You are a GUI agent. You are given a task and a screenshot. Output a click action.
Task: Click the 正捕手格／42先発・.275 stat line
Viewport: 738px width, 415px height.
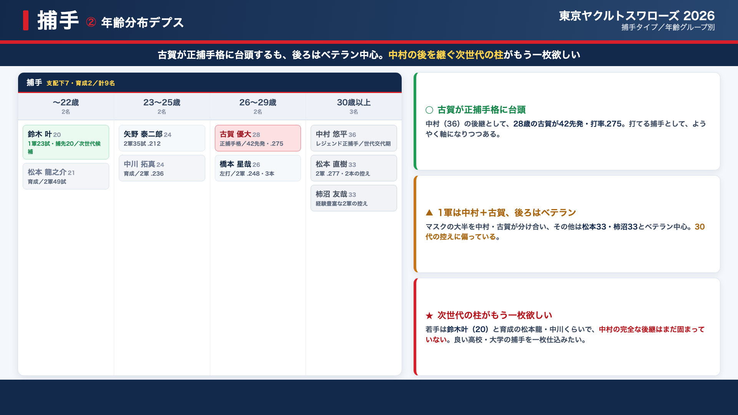[x=251, y=144]
